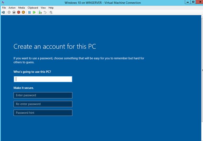Click the Password hint field
Image resolution: width=203 pixels, height=141 pixels.
click(x=43, y=113)
